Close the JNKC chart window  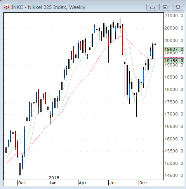pyautogui.click(x=178, y=7)
